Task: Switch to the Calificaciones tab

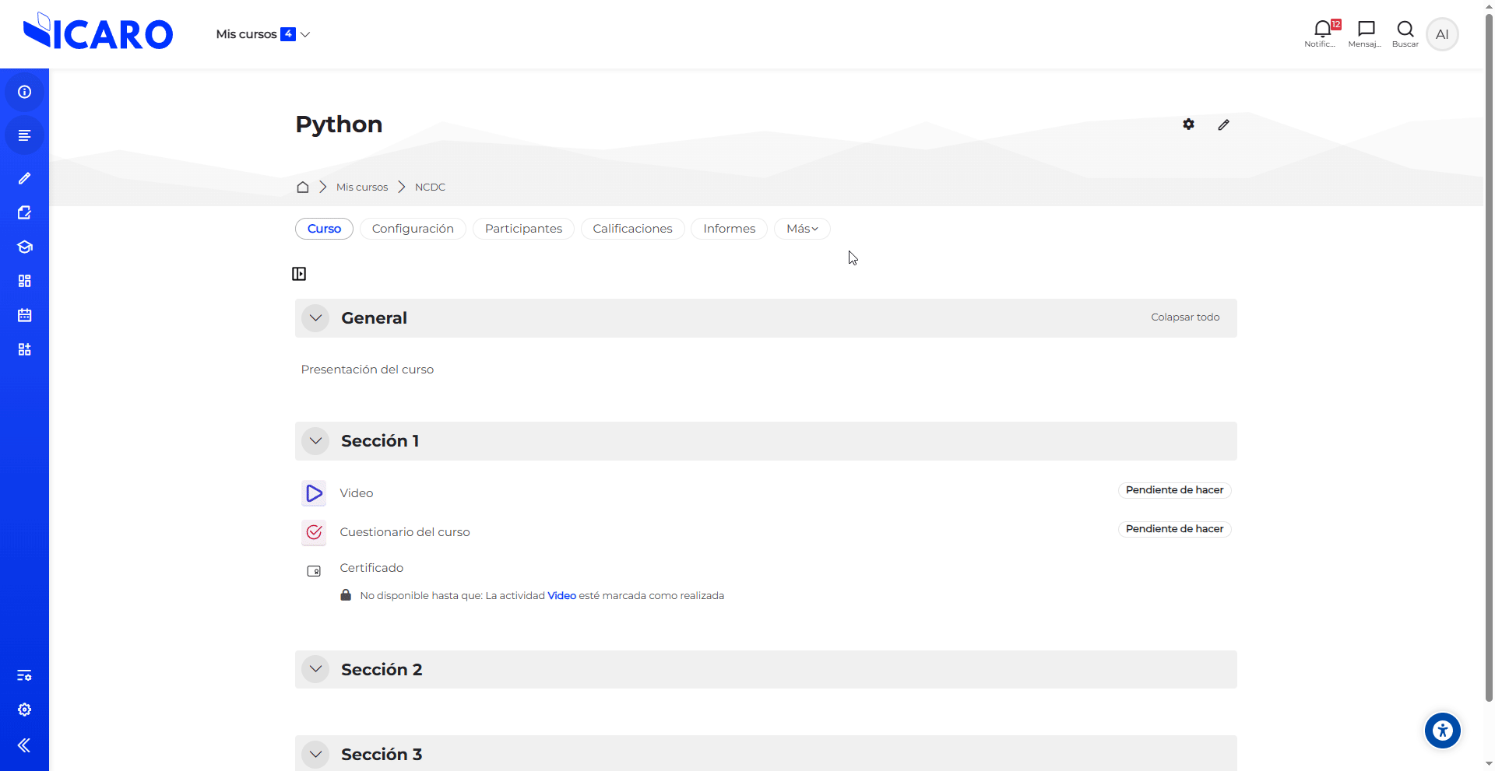Action: pyautogui.click(x=632, y=229)
